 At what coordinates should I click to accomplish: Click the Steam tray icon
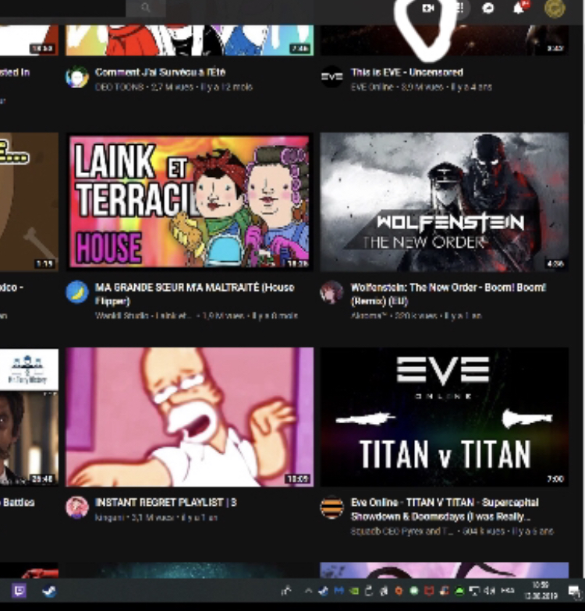(323, 591)
